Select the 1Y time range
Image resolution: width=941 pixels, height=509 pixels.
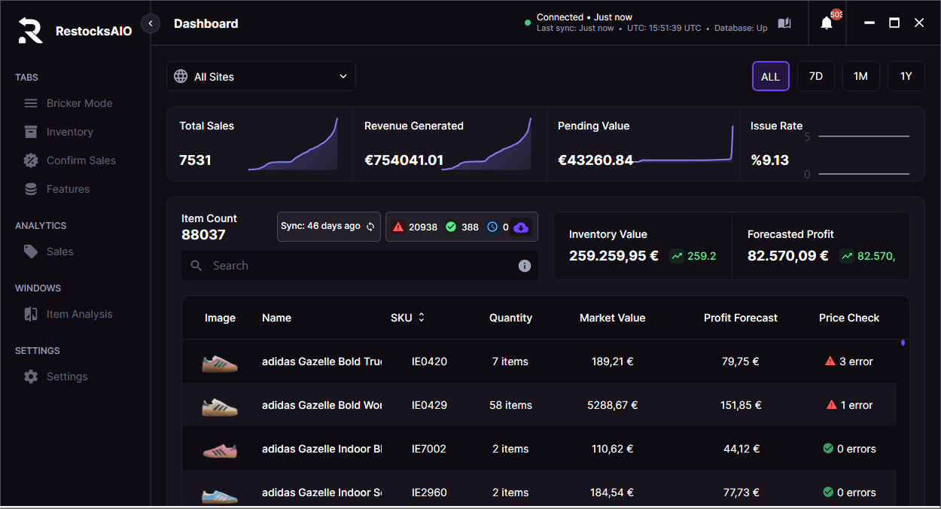[906, 76]
